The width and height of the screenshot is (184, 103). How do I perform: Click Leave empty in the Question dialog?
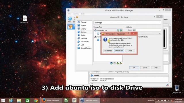[108, 51]
